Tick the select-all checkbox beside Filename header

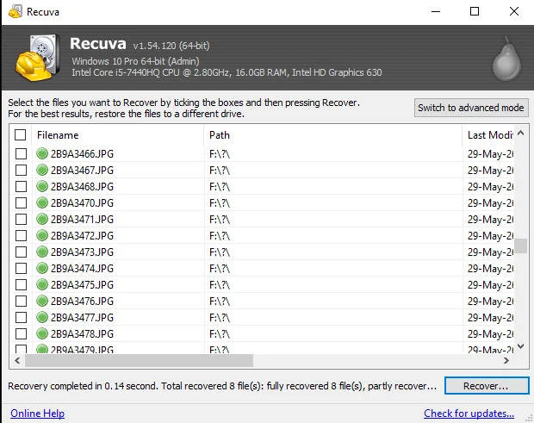click(x=21, y=135)
